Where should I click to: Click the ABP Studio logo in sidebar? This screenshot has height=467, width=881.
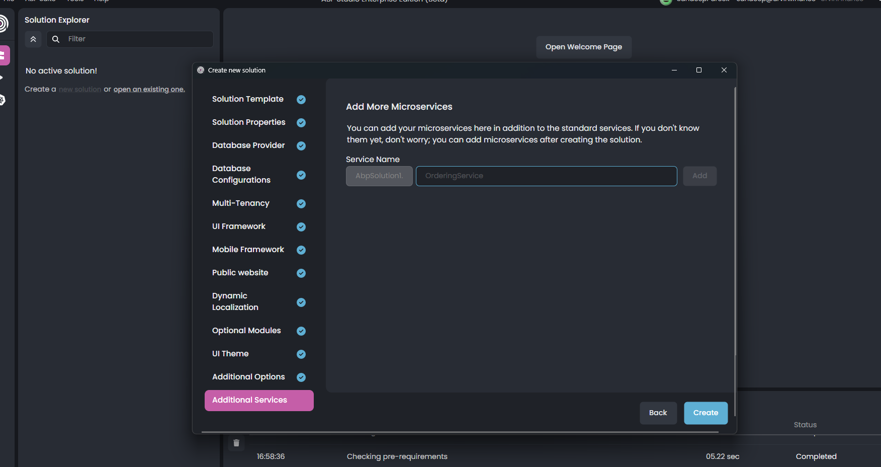pos(3,23)
